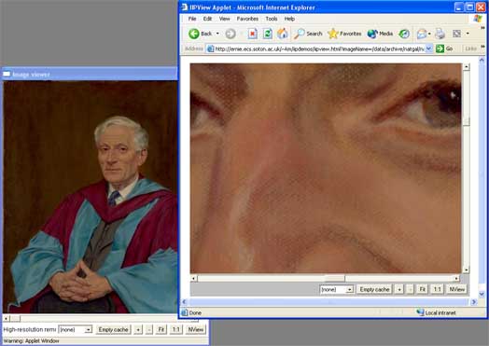Open the Tools menu
Image resolution: width=489 pixels, height=346 pixels.
pos(272,19)
